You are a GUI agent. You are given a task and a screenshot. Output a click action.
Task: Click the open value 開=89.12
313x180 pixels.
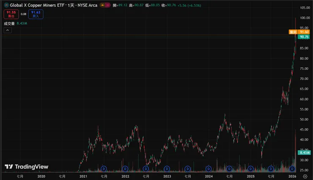click(120, 5)
